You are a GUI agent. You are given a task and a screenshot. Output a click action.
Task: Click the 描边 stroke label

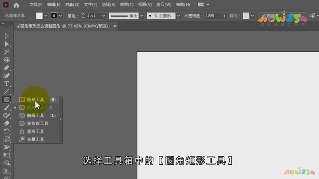point(73,16)
